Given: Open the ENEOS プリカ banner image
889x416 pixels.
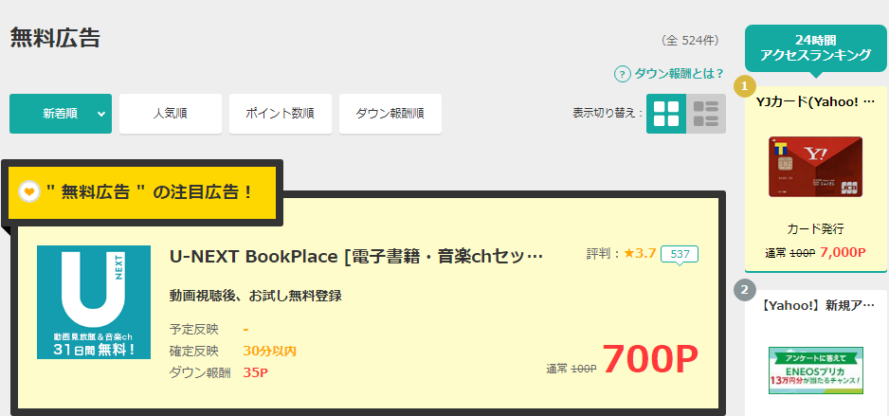Looking at the screenshot, I should coord(815,371).
